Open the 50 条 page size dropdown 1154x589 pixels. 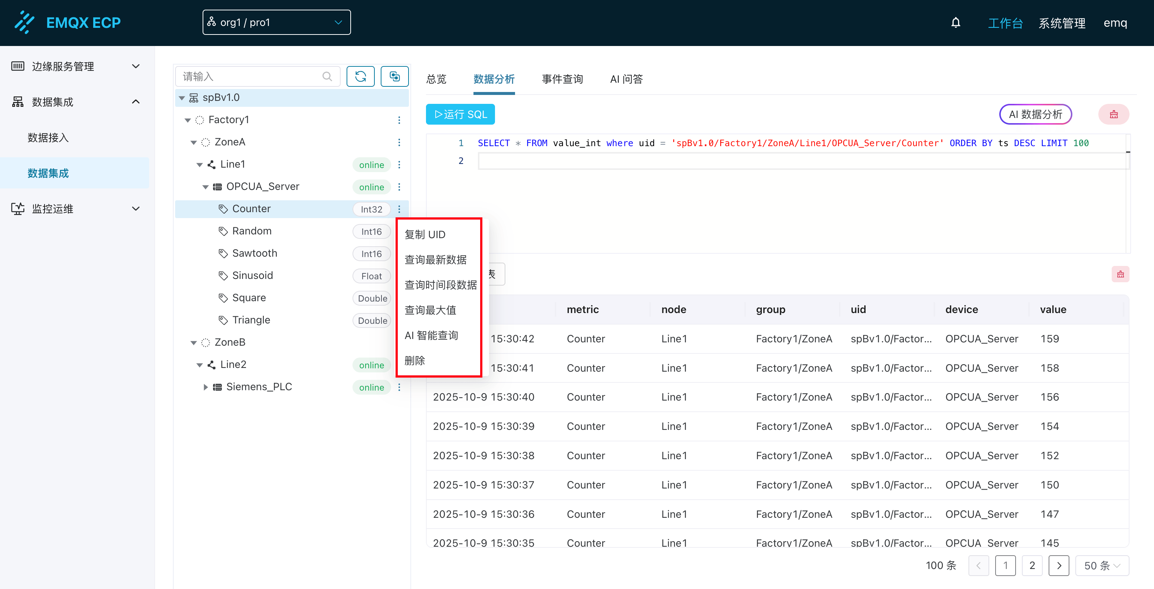1102,565
